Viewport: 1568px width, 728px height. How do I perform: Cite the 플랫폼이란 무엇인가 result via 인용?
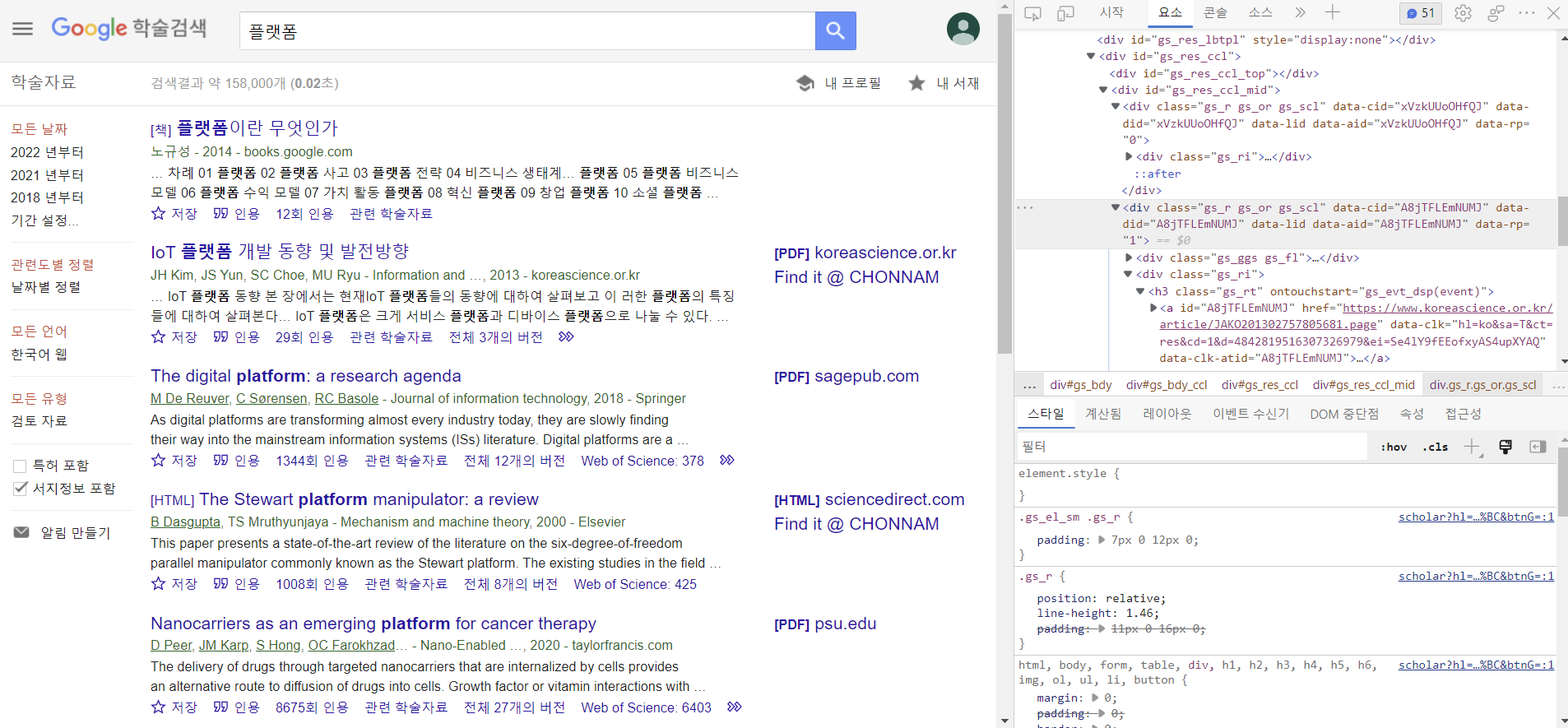click(x=236, y=214)
